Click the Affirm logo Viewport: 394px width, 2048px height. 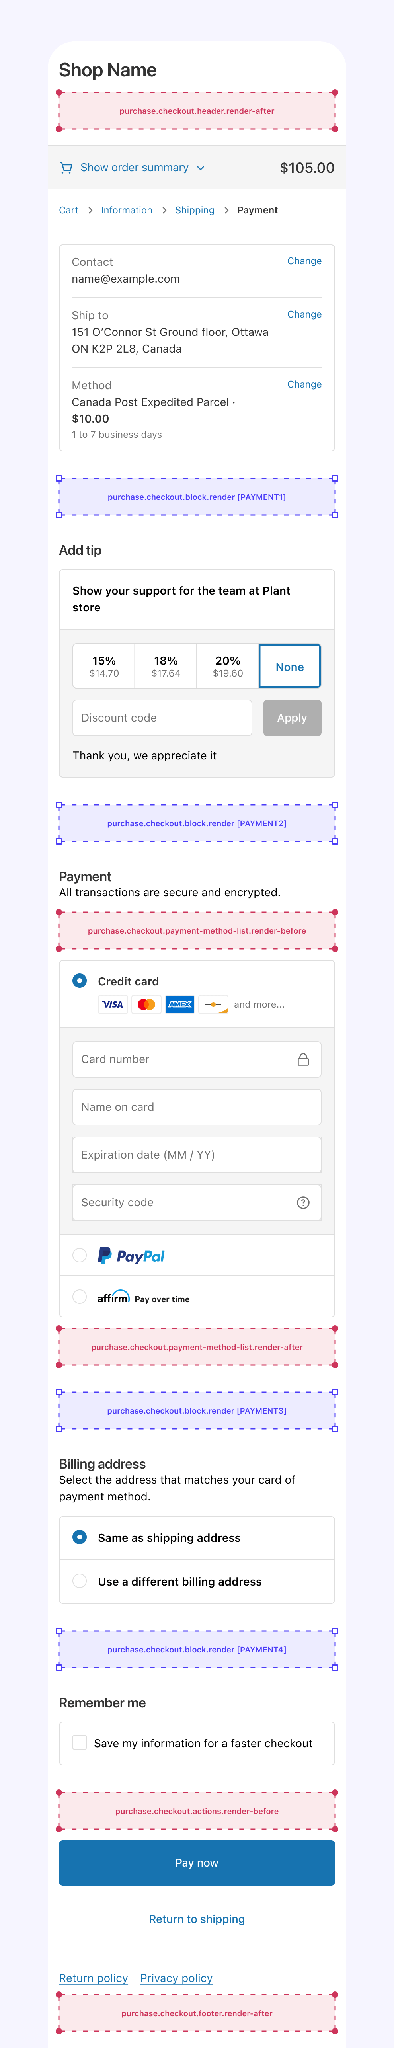[x=113, y=1297]
